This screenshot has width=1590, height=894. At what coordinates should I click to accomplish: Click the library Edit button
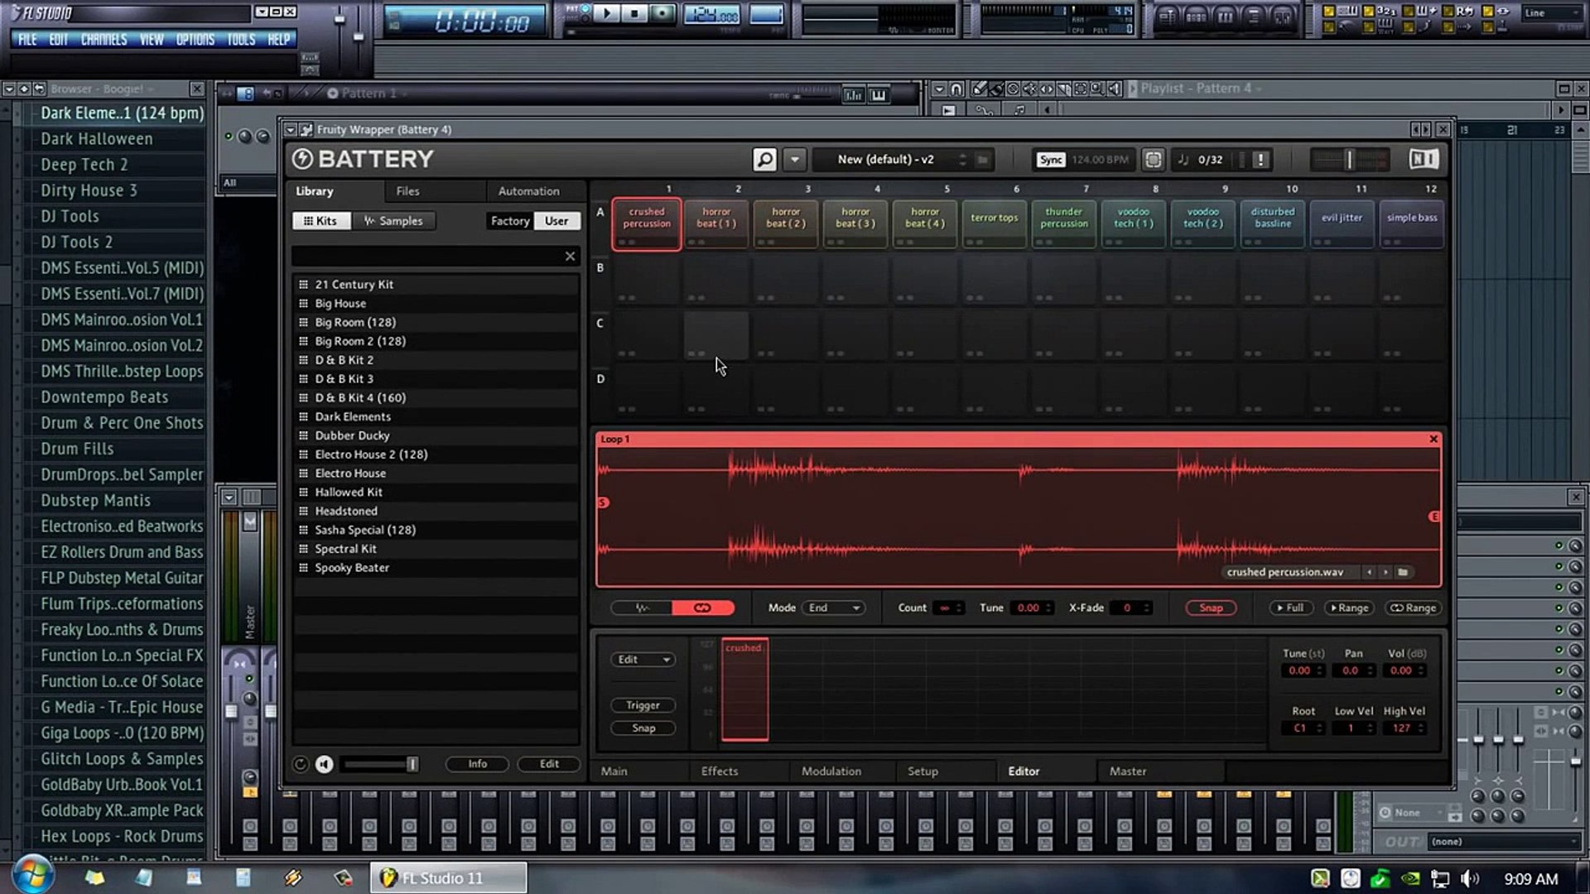coord(549,764)
